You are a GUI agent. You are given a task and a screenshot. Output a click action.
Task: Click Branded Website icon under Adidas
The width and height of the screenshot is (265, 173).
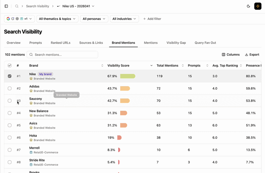[x=31, y=91]
